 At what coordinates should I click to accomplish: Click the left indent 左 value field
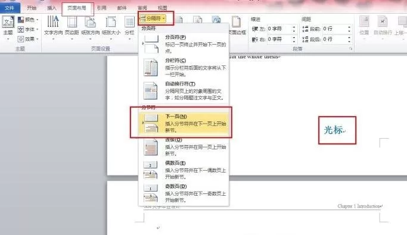[279, 29]
